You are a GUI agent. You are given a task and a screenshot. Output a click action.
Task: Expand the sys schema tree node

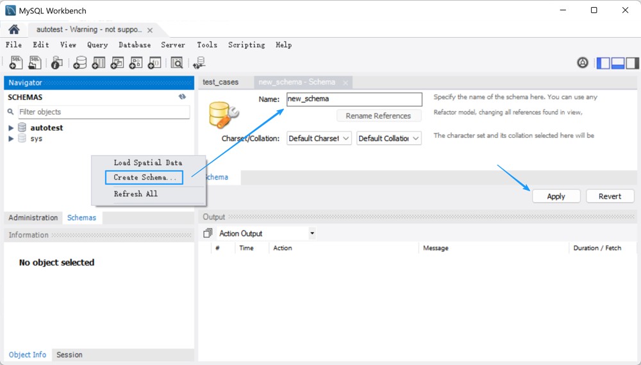[x=11, y=139]
